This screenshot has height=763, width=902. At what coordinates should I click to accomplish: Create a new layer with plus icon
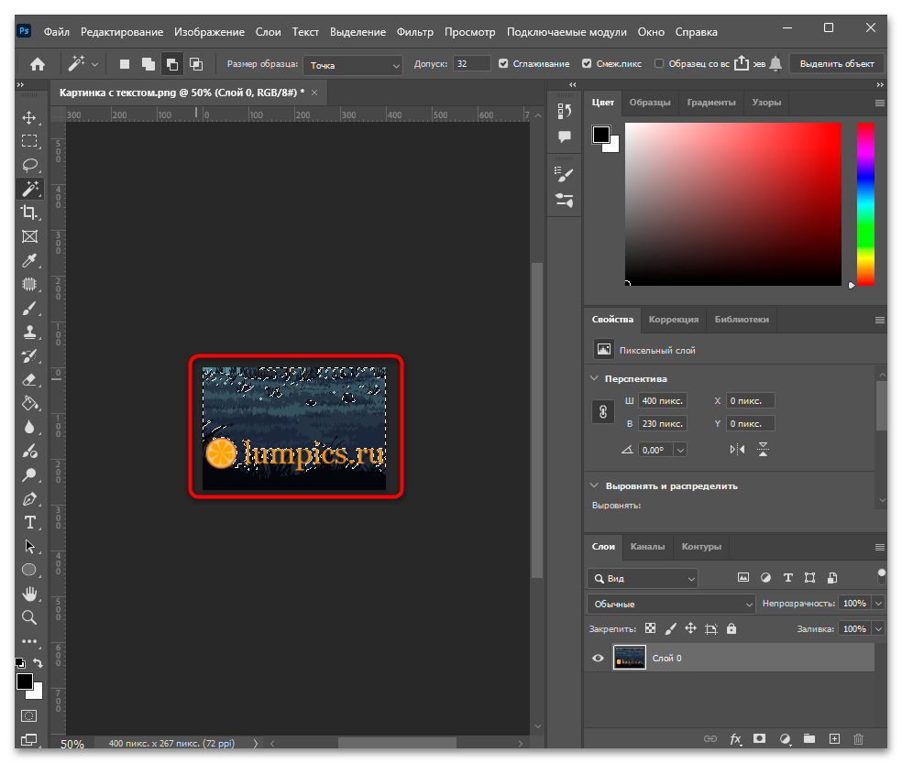[834, 739]
